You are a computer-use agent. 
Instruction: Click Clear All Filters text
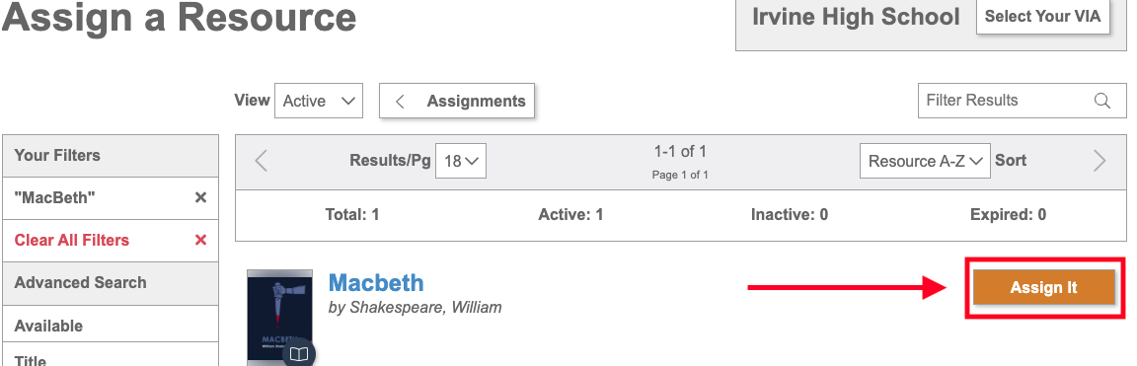click(72, 240)
